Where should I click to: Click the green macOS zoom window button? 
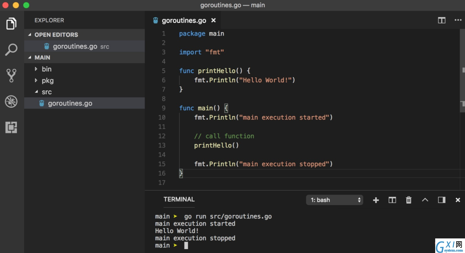coord(26,5)
